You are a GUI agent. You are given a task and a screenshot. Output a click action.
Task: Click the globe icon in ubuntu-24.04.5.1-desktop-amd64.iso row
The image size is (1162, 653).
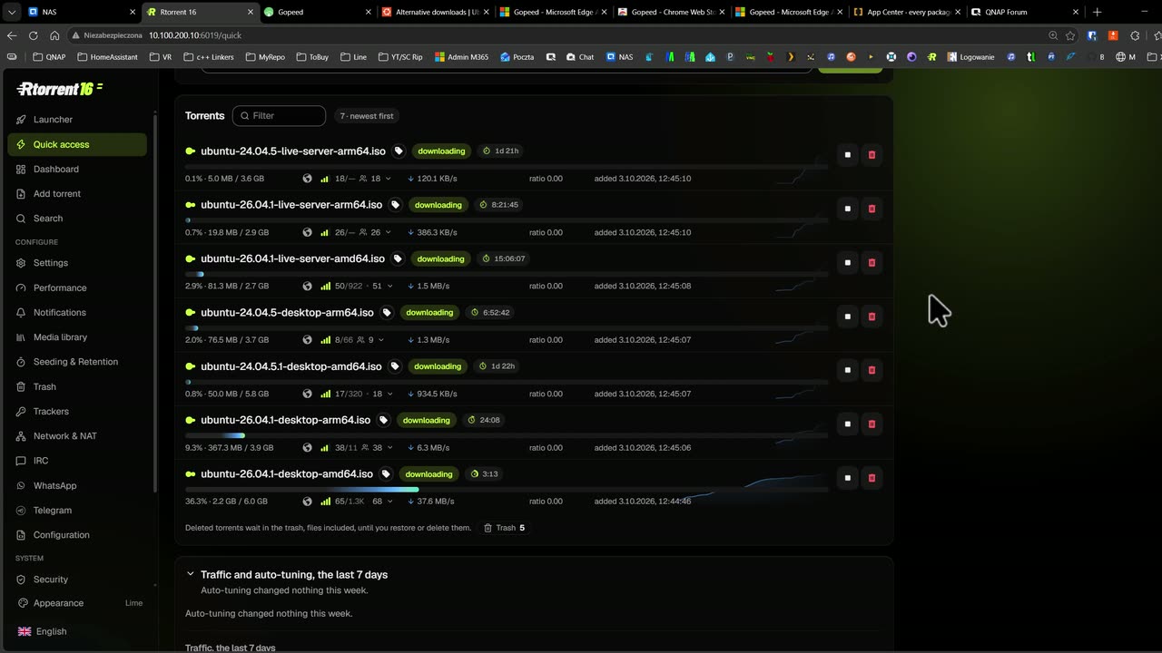pyautogui.click(x=307, y=395)
